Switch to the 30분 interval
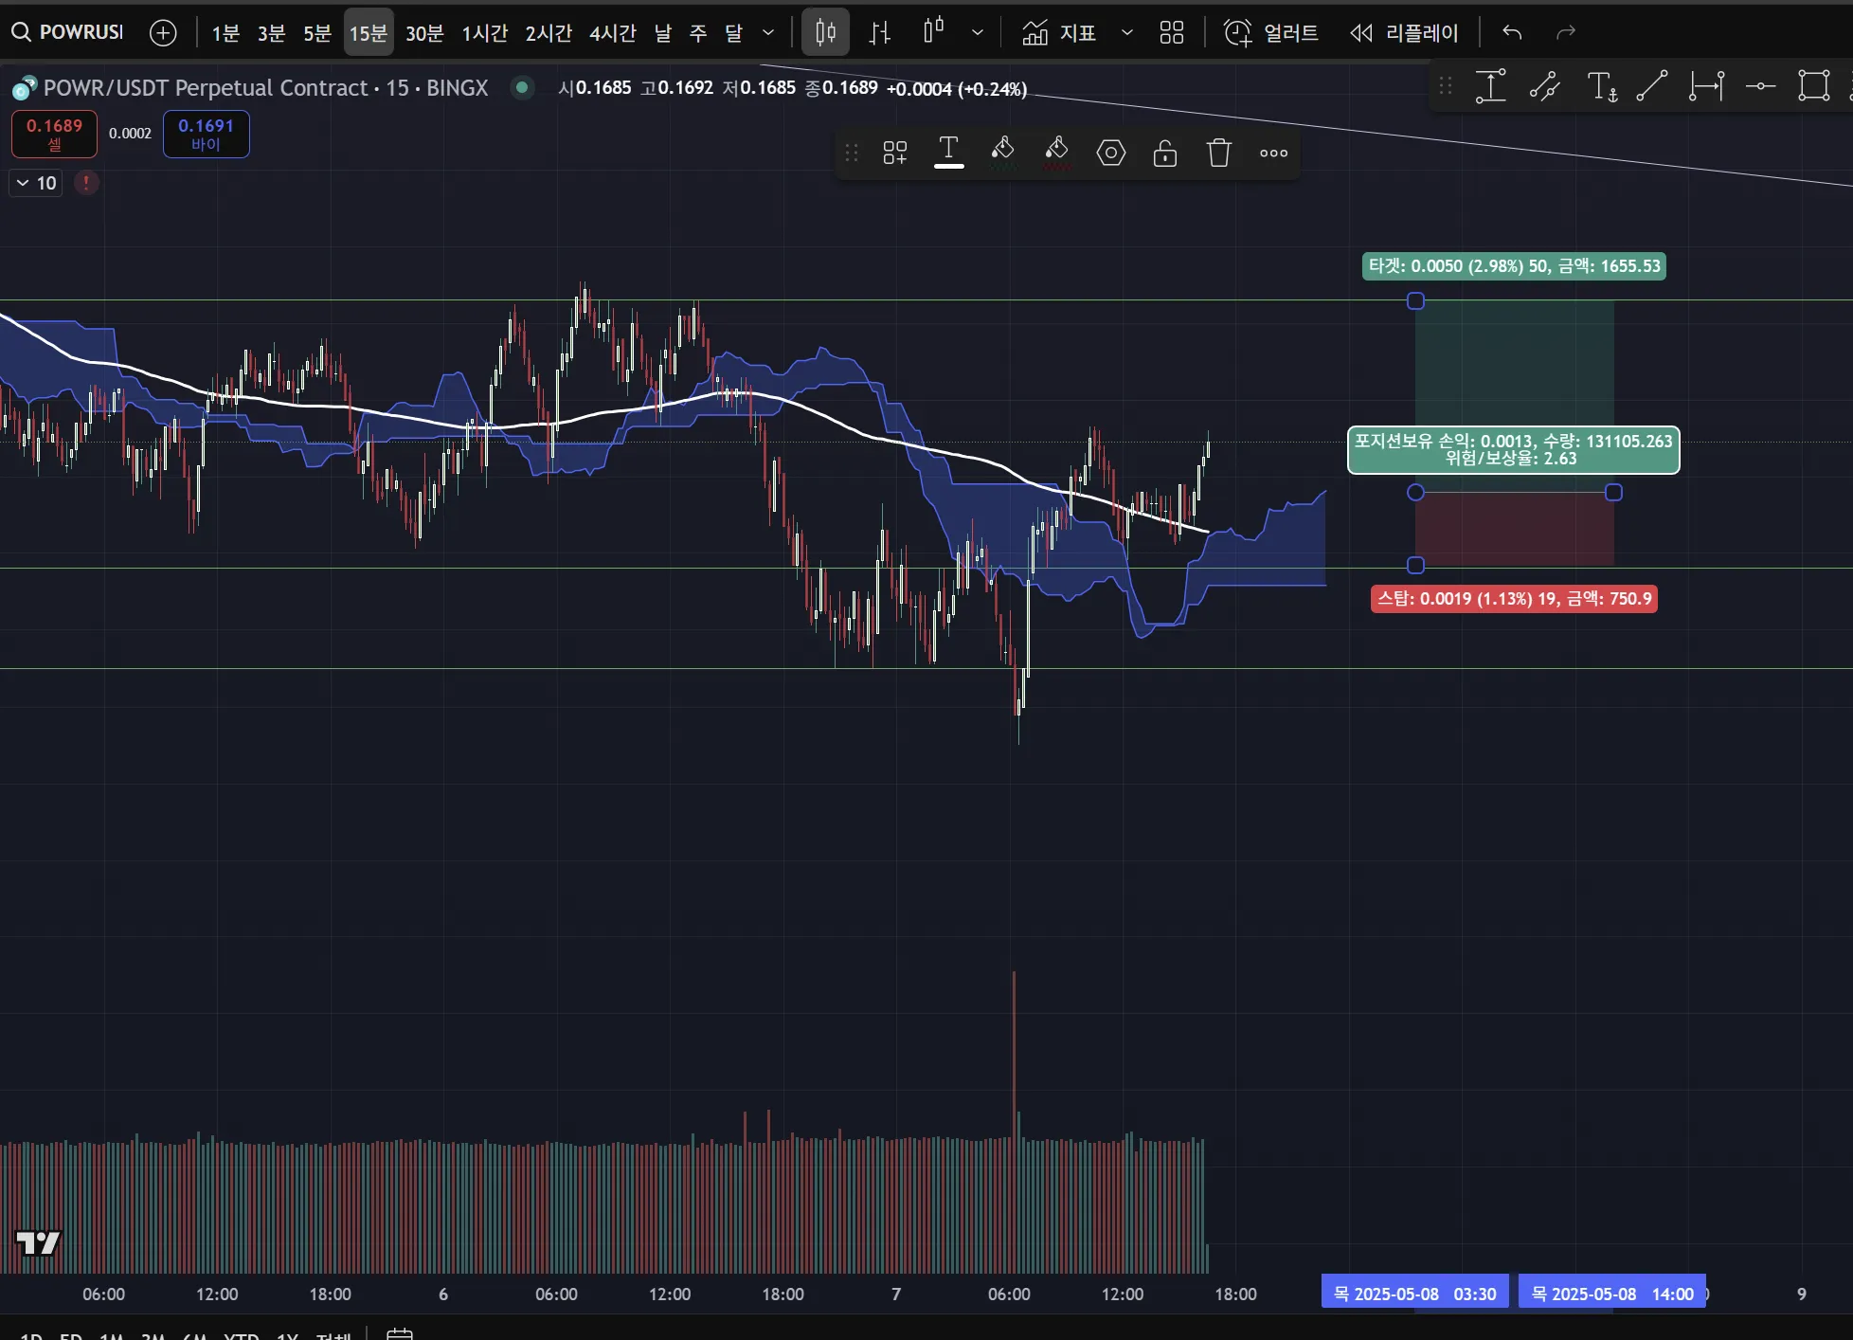Image resolution: width=1853 pixels, height=1340 pixels. click(x=424, y=33)
